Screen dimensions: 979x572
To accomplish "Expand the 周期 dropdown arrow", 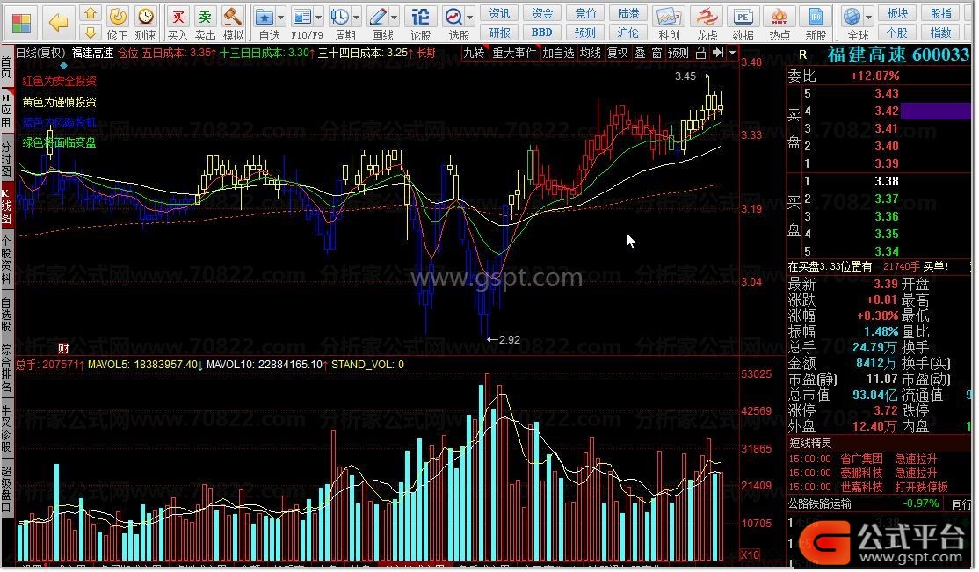I will (357, 18).
